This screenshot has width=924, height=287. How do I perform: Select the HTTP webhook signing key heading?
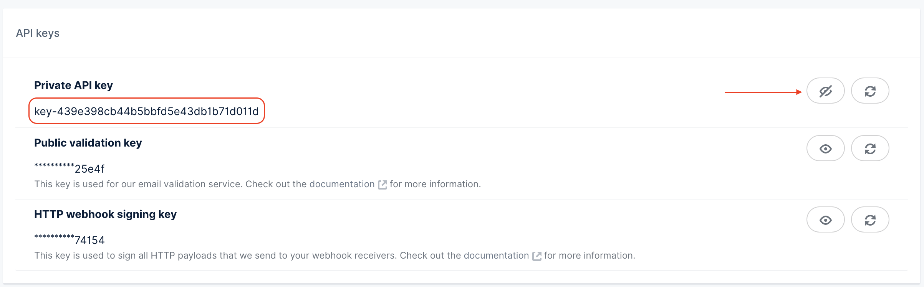105,214
